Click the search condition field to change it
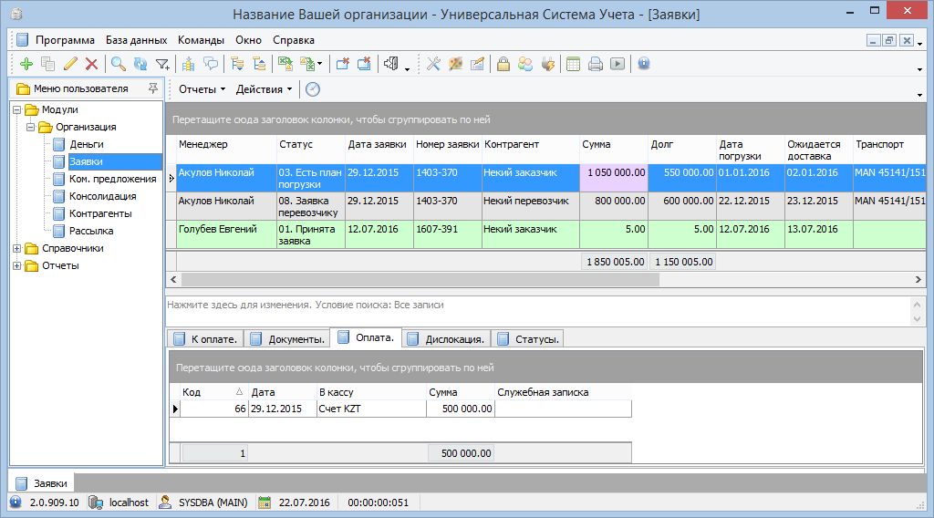 (x=538, y=305)
